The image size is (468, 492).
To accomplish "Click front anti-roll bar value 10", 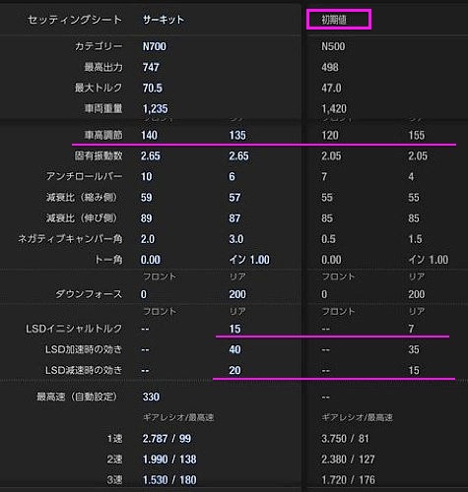I will (147, 177).
